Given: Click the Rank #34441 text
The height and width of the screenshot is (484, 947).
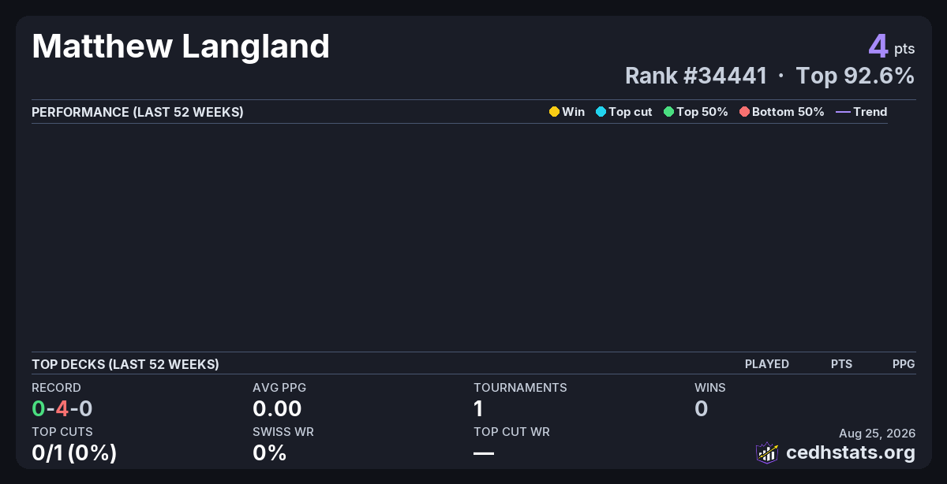Looking at the screenshot, I should click(696, 76).
